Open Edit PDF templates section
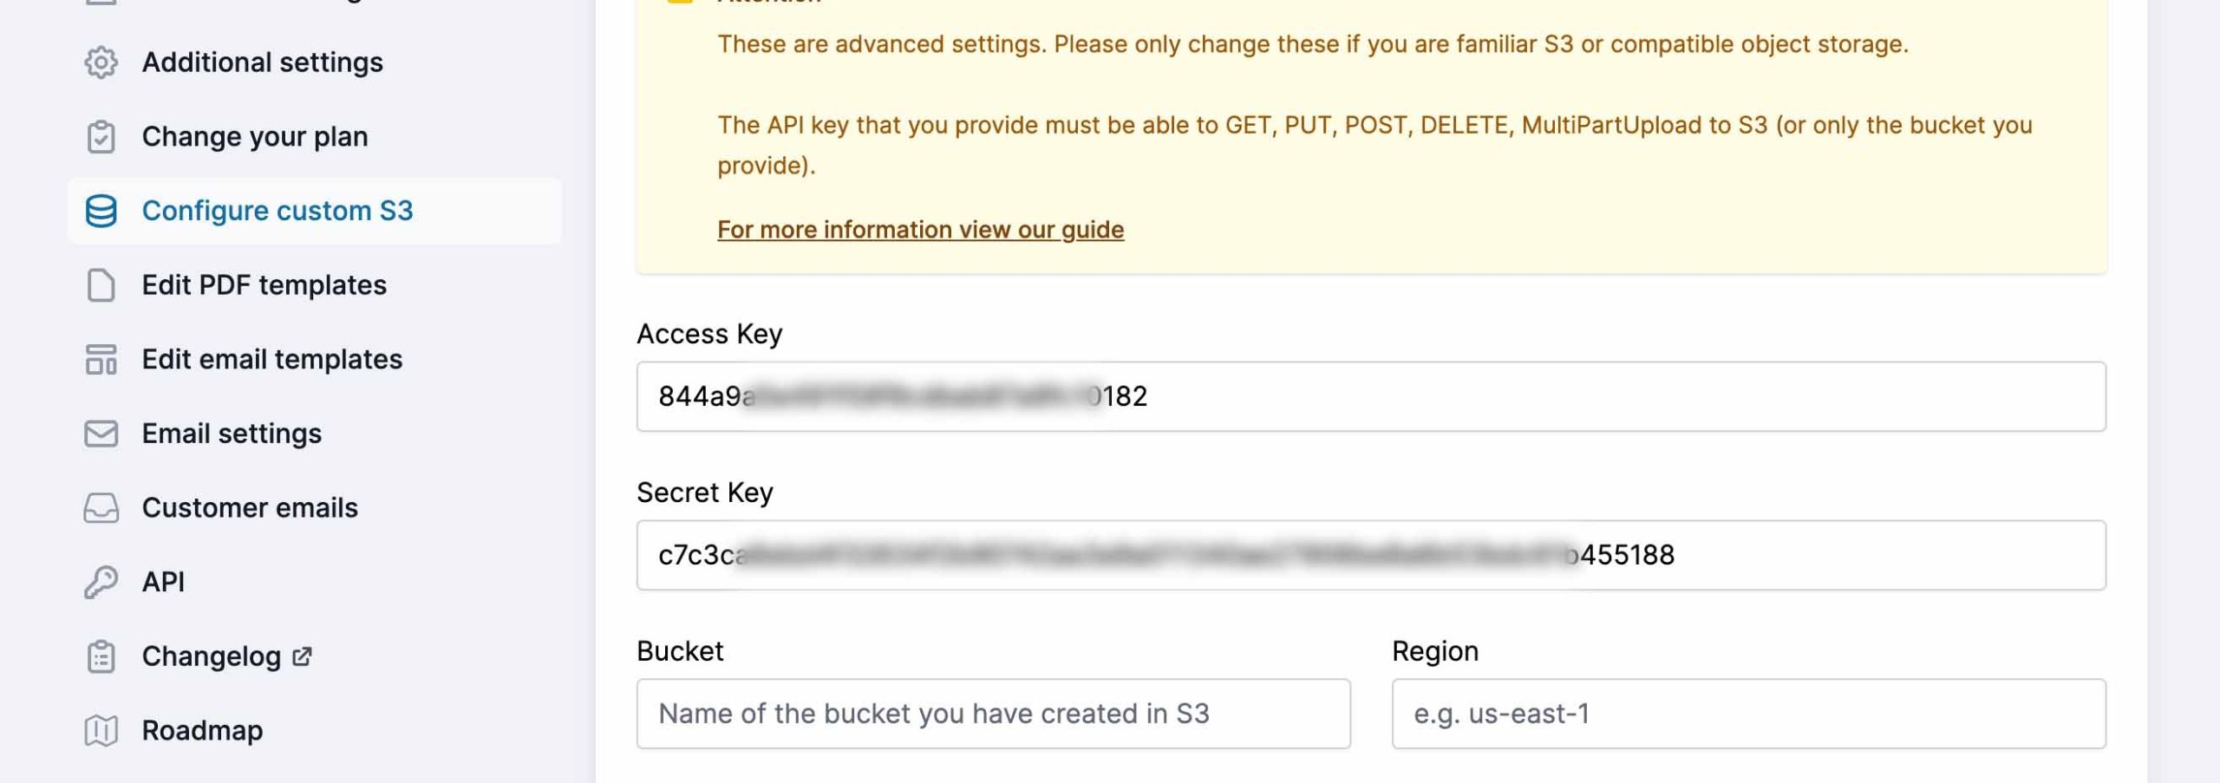 264,285
